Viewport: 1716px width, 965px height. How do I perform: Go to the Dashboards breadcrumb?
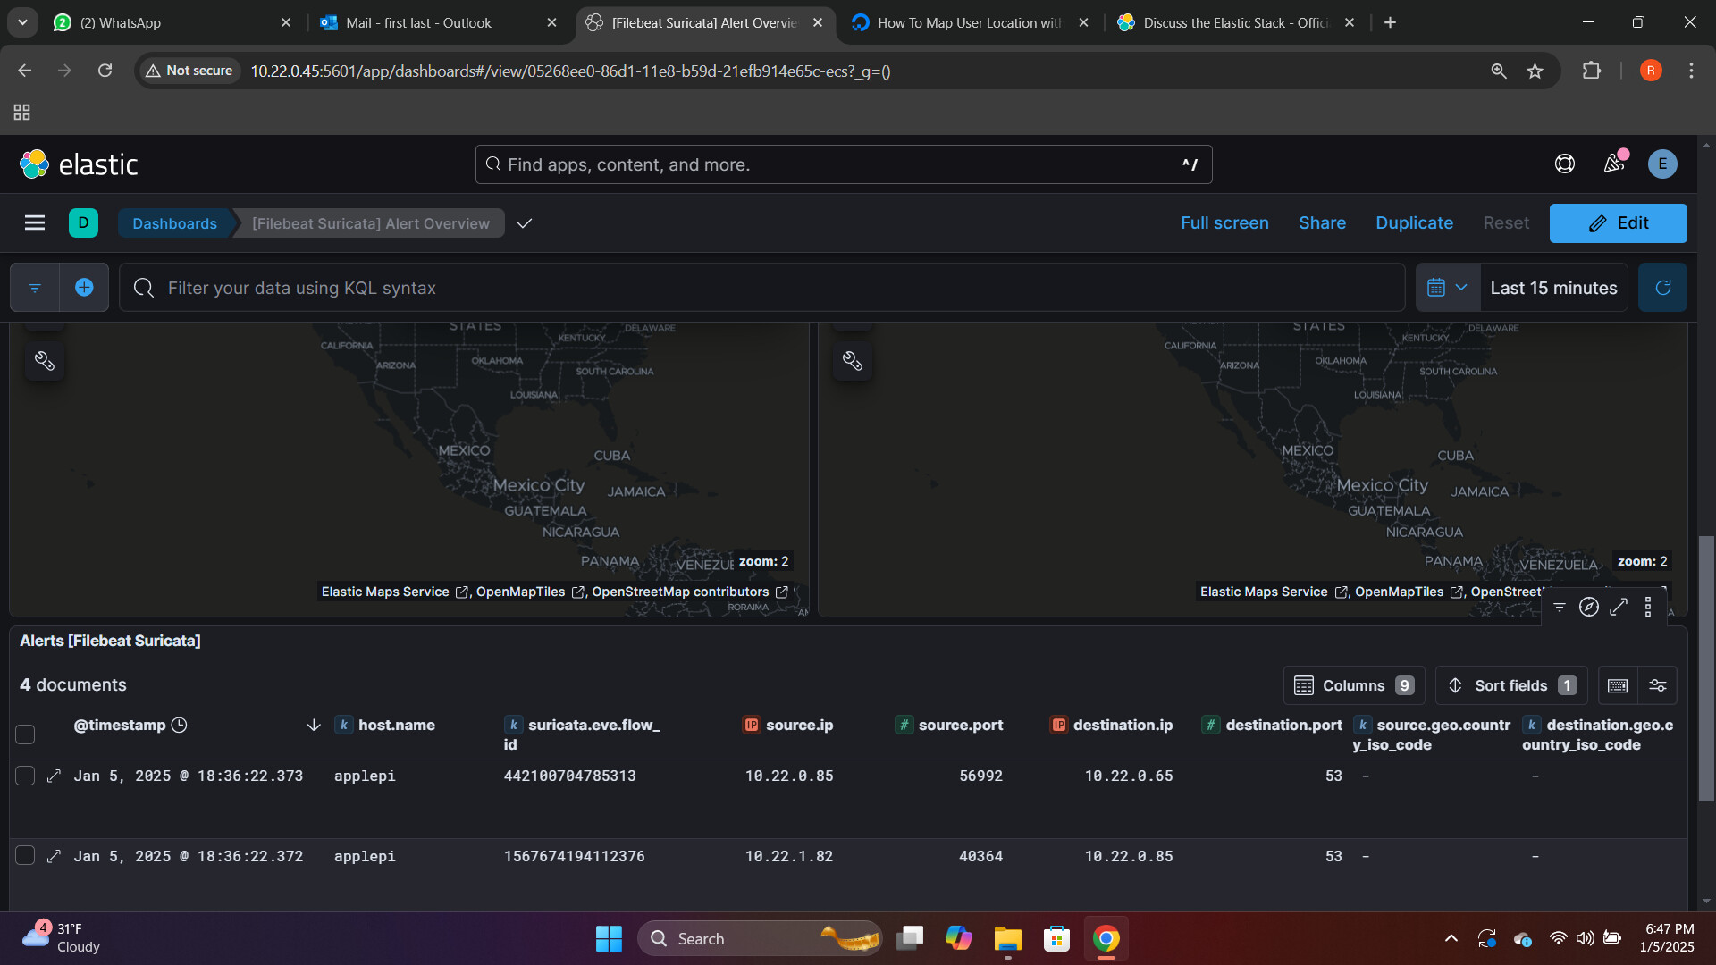pos(174,223)
